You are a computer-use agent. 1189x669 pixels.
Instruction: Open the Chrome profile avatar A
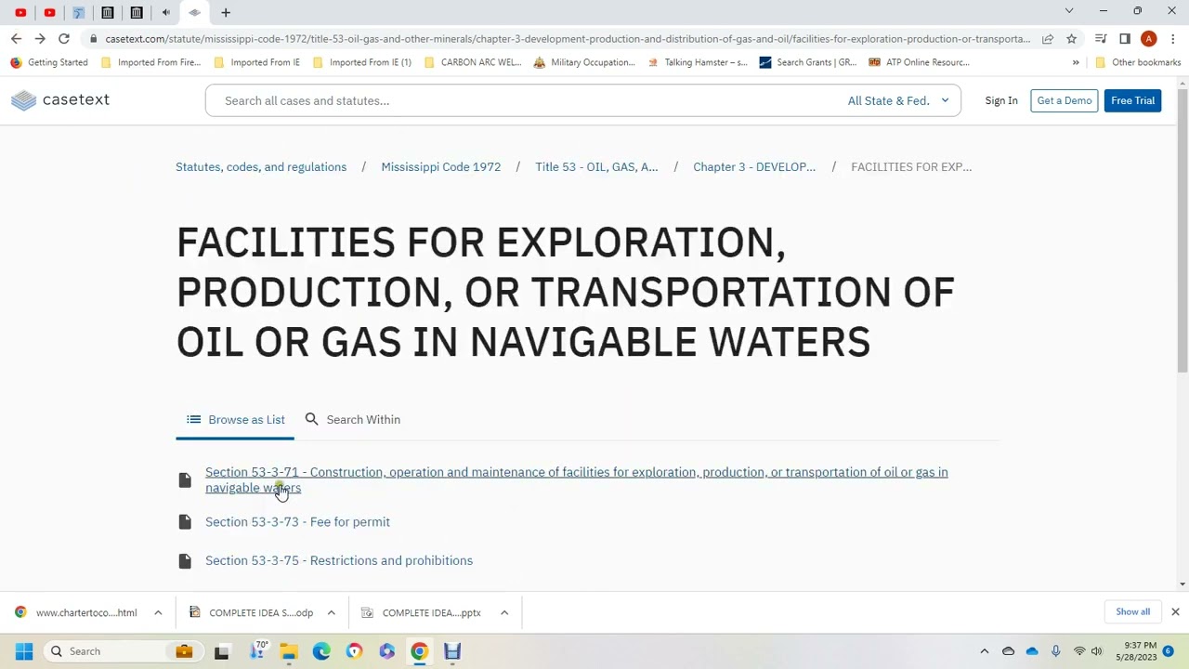tap(1149, 39)
